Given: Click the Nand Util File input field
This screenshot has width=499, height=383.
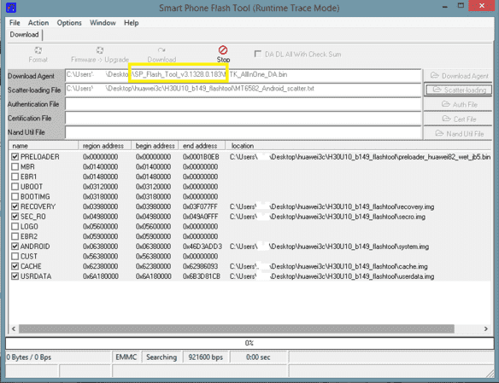Looking at the screenshot, I should pos(244,132).
